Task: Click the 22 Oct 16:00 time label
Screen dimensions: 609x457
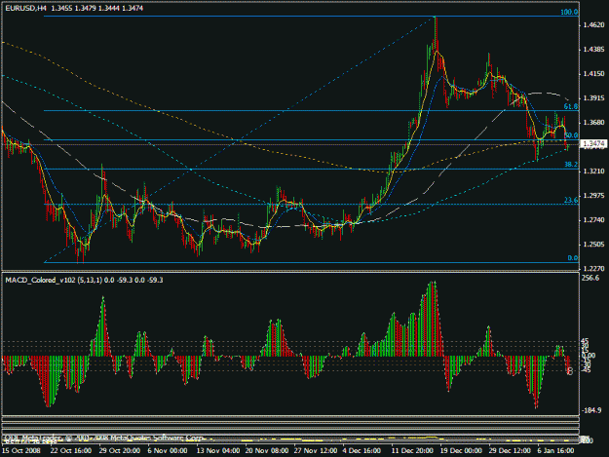Action: (71, 451)
